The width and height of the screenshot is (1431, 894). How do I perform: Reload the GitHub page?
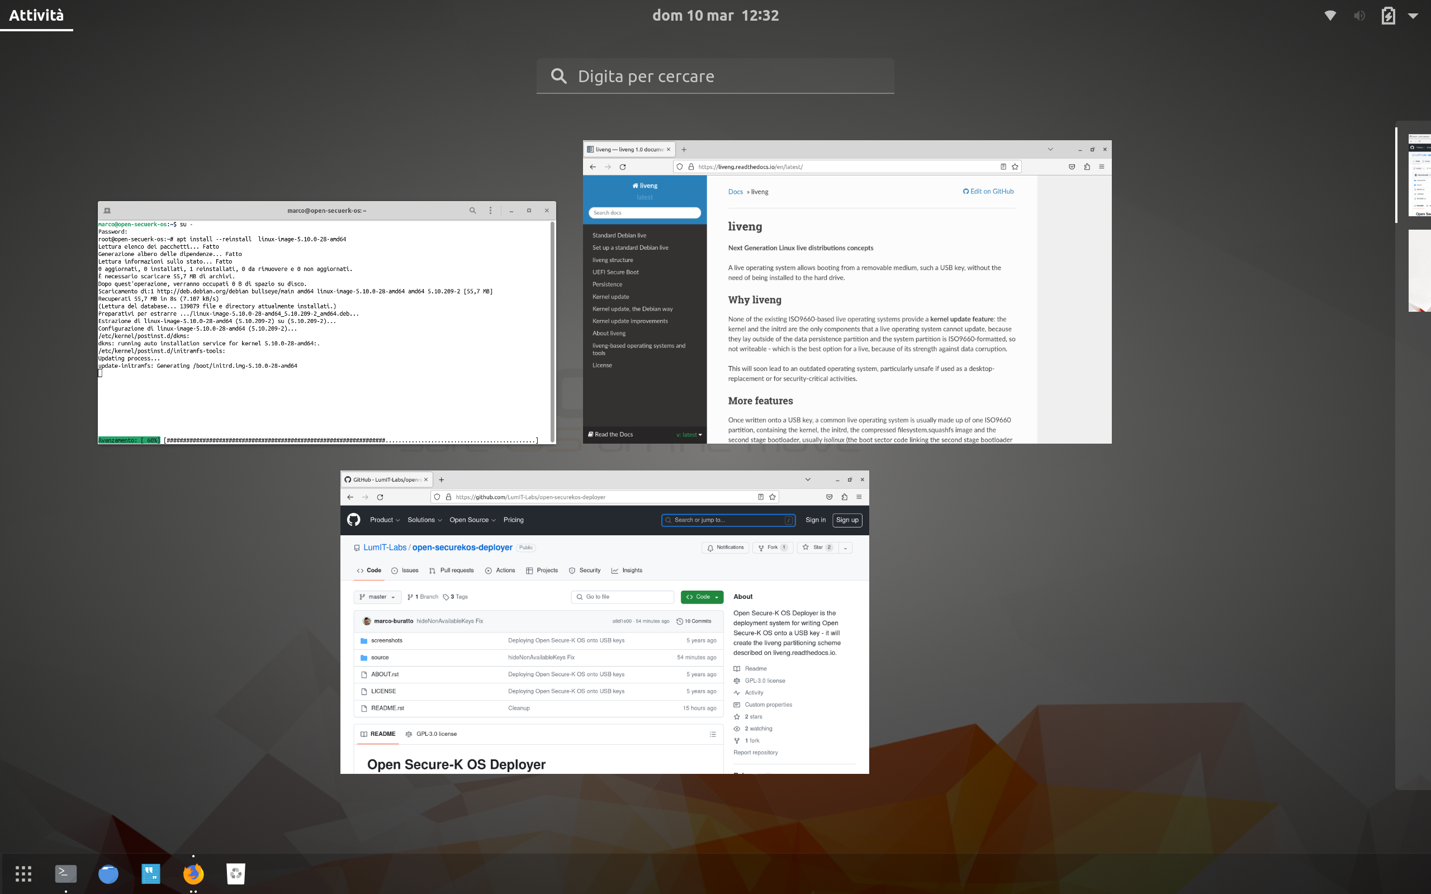point(380,497)
